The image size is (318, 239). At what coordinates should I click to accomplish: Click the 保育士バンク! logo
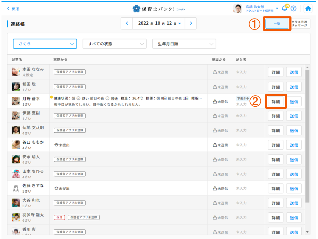[159, 9]
